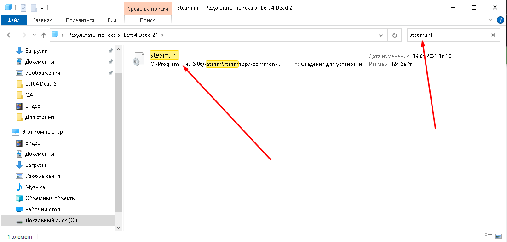Viewport: 507px width, 242px height.
Task: Click the 1 элемент status bar text
Action: 20,237
